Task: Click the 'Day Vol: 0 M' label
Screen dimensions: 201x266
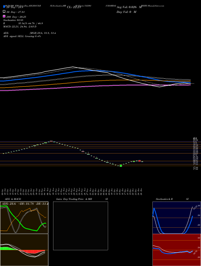Action: (126, 12)
